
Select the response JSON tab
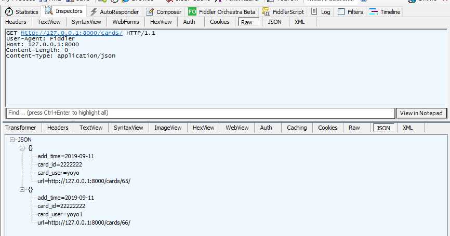pos(383,128)
